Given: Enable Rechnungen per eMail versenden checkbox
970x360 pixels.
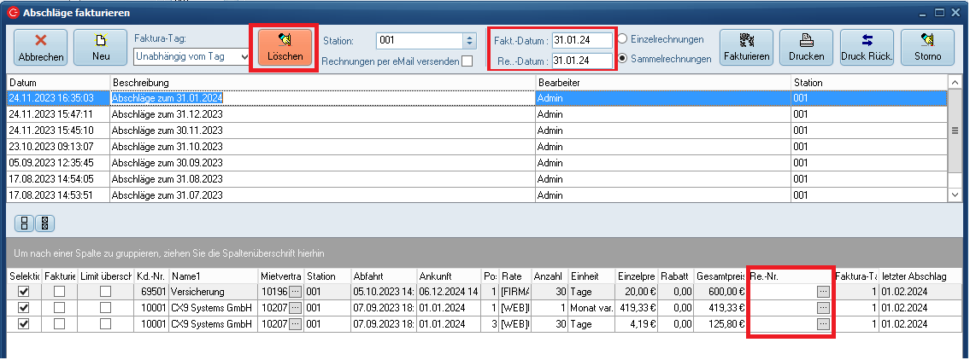Looking at the screenshot, I should 467,61.
